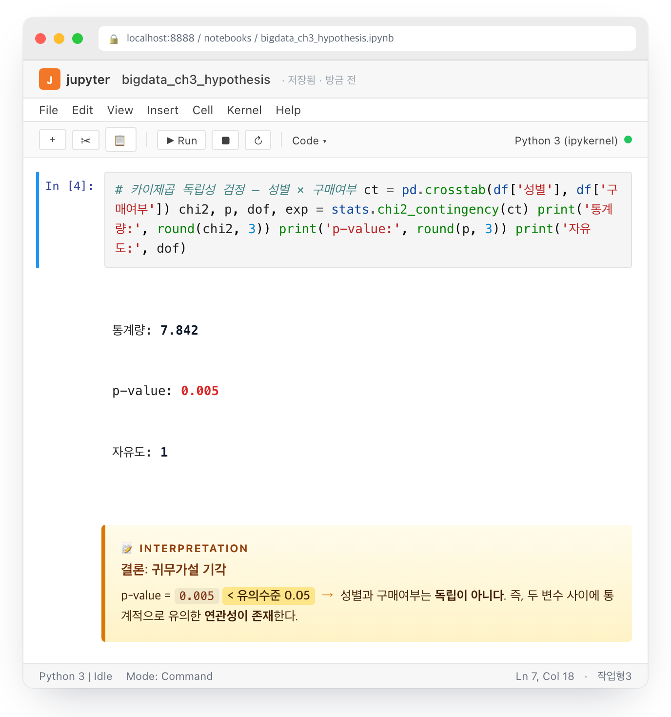Screen dimensions: 671x717
Task: Click the 통계량: 7.842 output line
Action: click(x=155, y=330)
